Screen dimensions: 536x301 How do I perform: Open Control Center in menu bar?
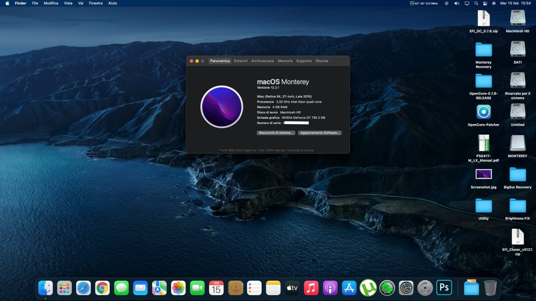[485, 3]
